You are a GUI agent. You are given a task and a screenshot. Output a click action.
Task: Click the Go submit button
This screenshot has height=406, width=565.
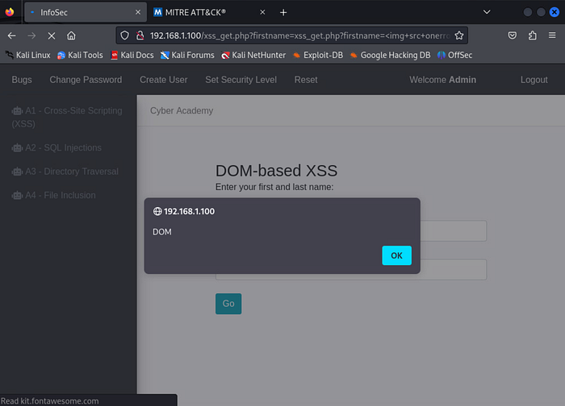[x=228, y=304]
